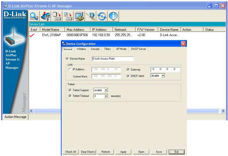Open the Telnet Support enable dropdown
The height and width of the screenshot is (156, 228).
pos(106,90)
